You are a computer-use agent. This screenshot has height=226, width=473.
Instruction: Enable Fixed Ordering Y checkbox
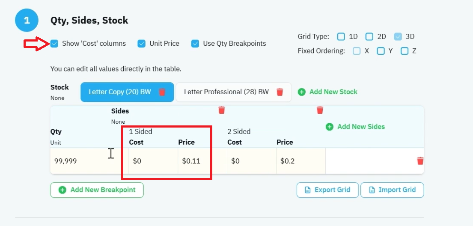381,51
